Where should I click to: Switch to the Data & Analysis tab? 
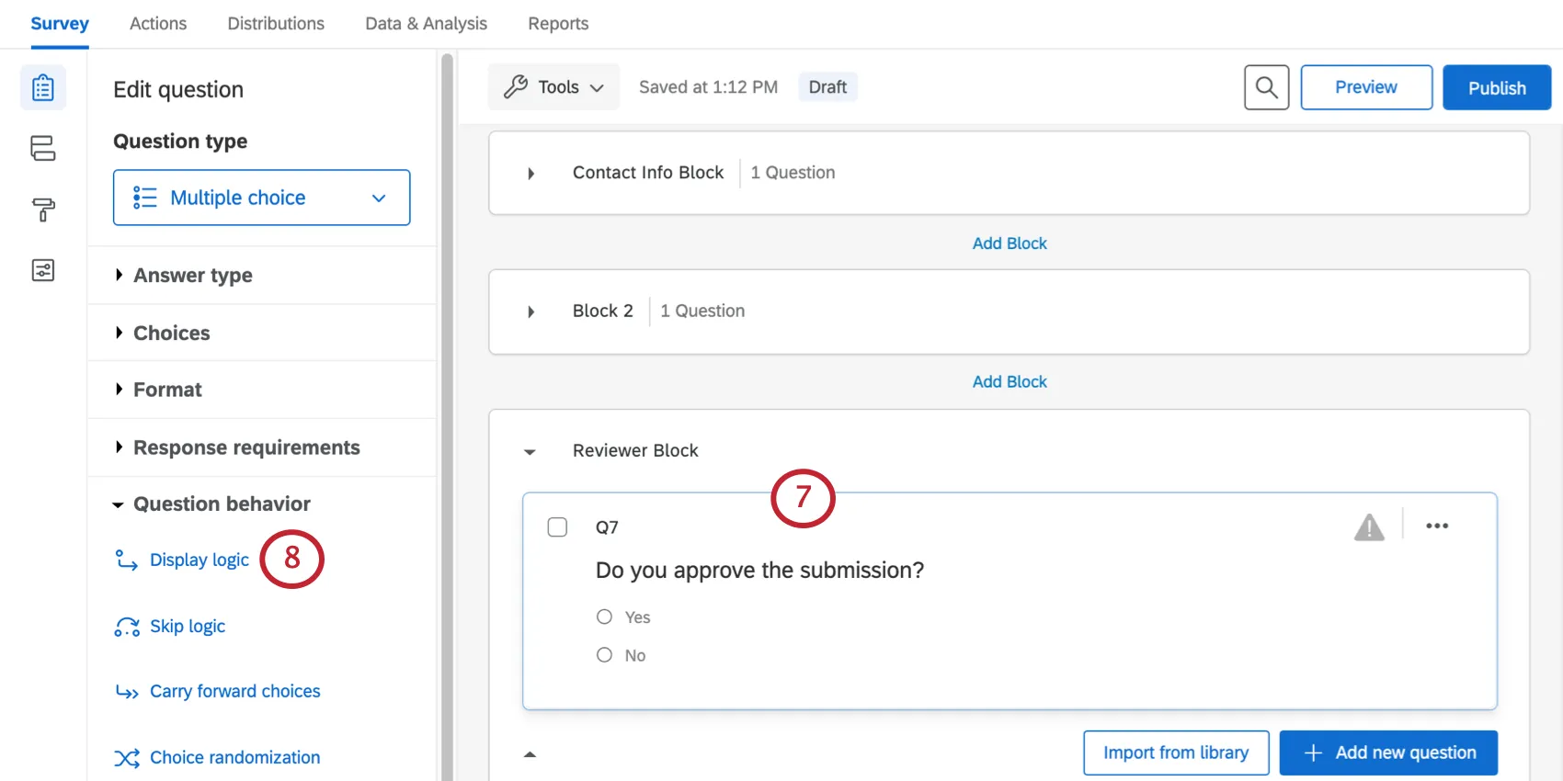(x=426, y=24)
